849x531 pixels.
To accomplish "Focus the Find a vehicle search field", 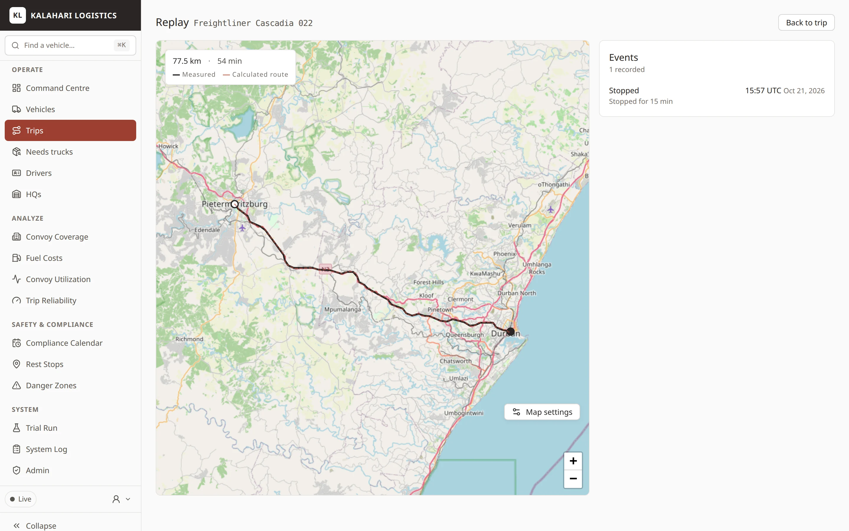I will pos(70,45).
